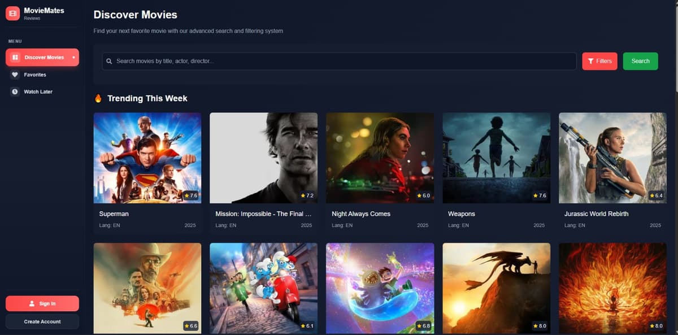Click the Favorites heart icon
Image resolution: width=678 pixels, height=335 pixels.
[x=15, y=75]
